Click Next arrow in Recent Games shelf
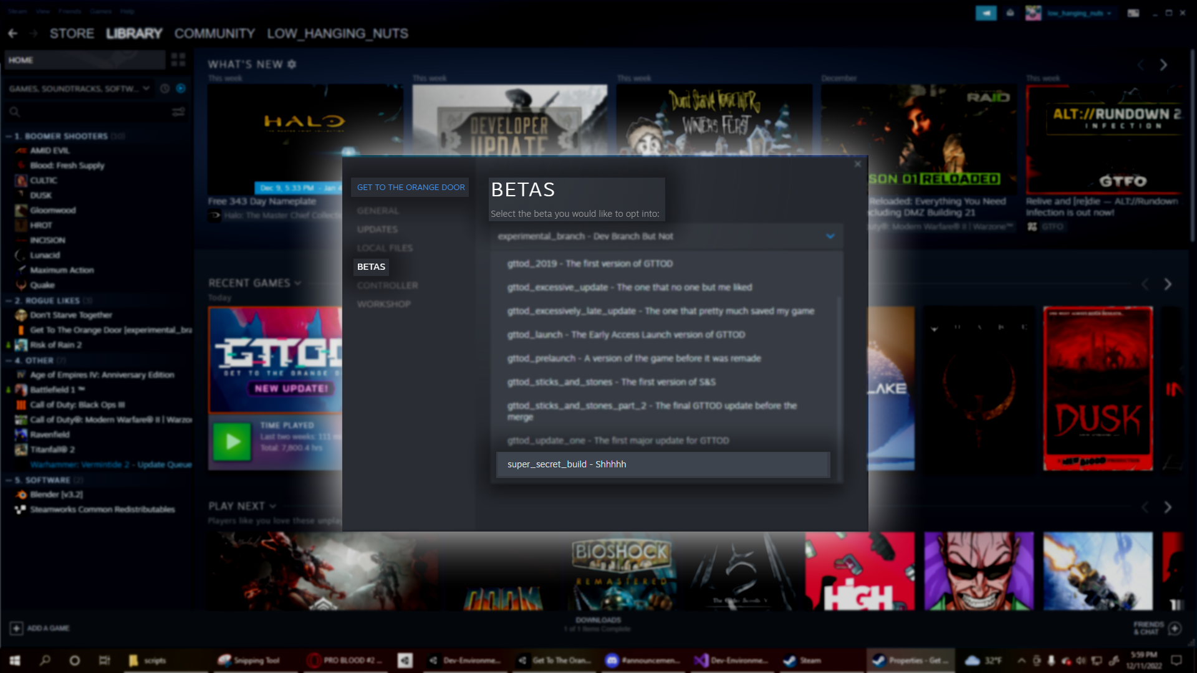Viewport: 1197px width, 673px height. pyautogui.click(x=1168, y=284)
